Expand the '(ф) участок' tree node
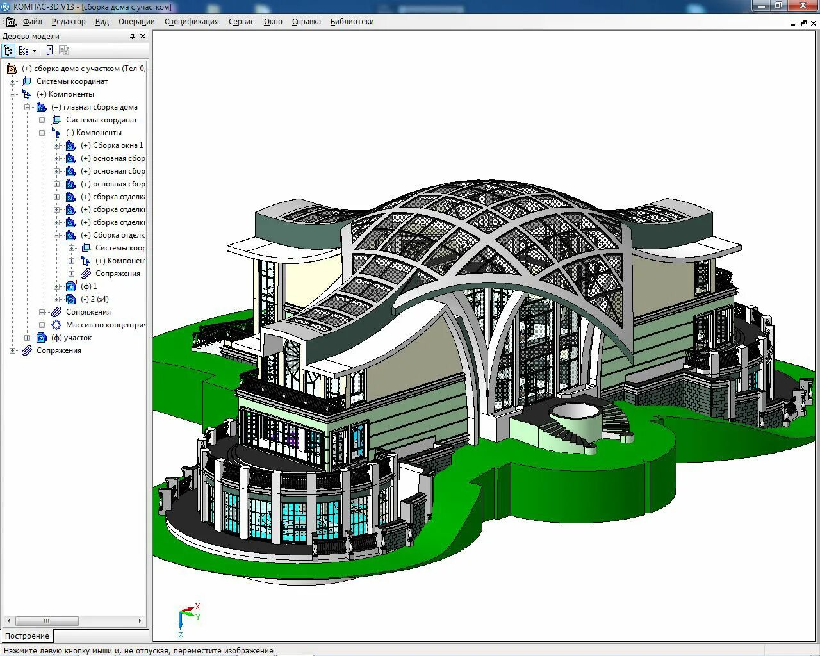Screen dimensions: 820x656 [x=27, y=338]
